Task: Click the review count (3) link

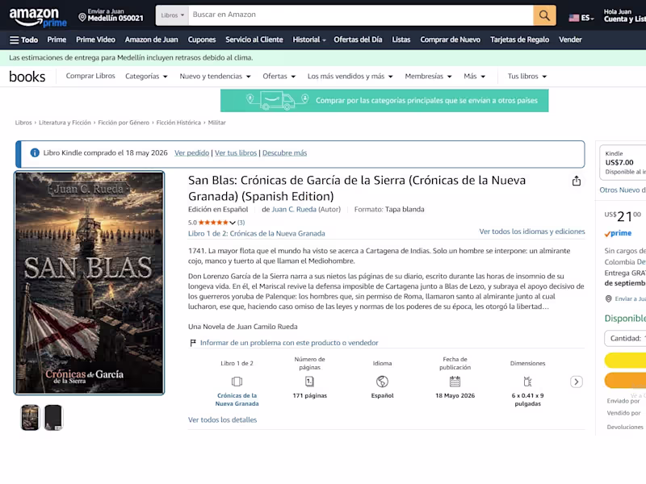Action: click(241, 223)
